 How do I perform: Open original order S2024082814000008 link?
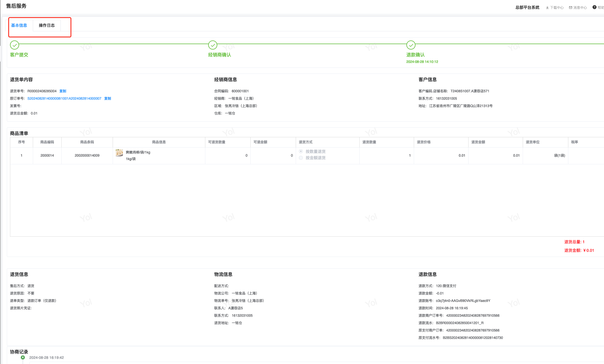click(64, 99)
